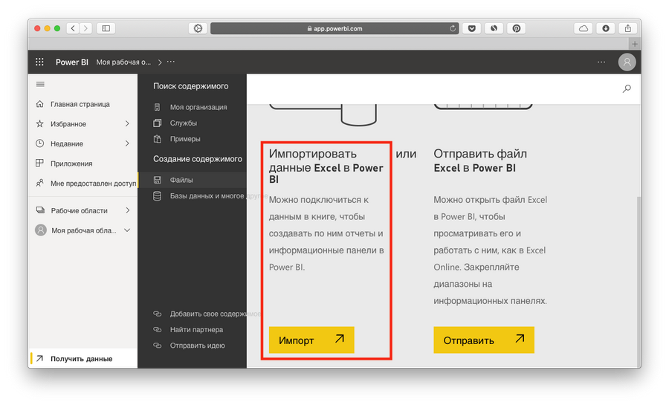The height and width of the screenshot is (405, 669).
Task: Collapse the navigation pane hamburger icon
Action: (x=40, y=85)
